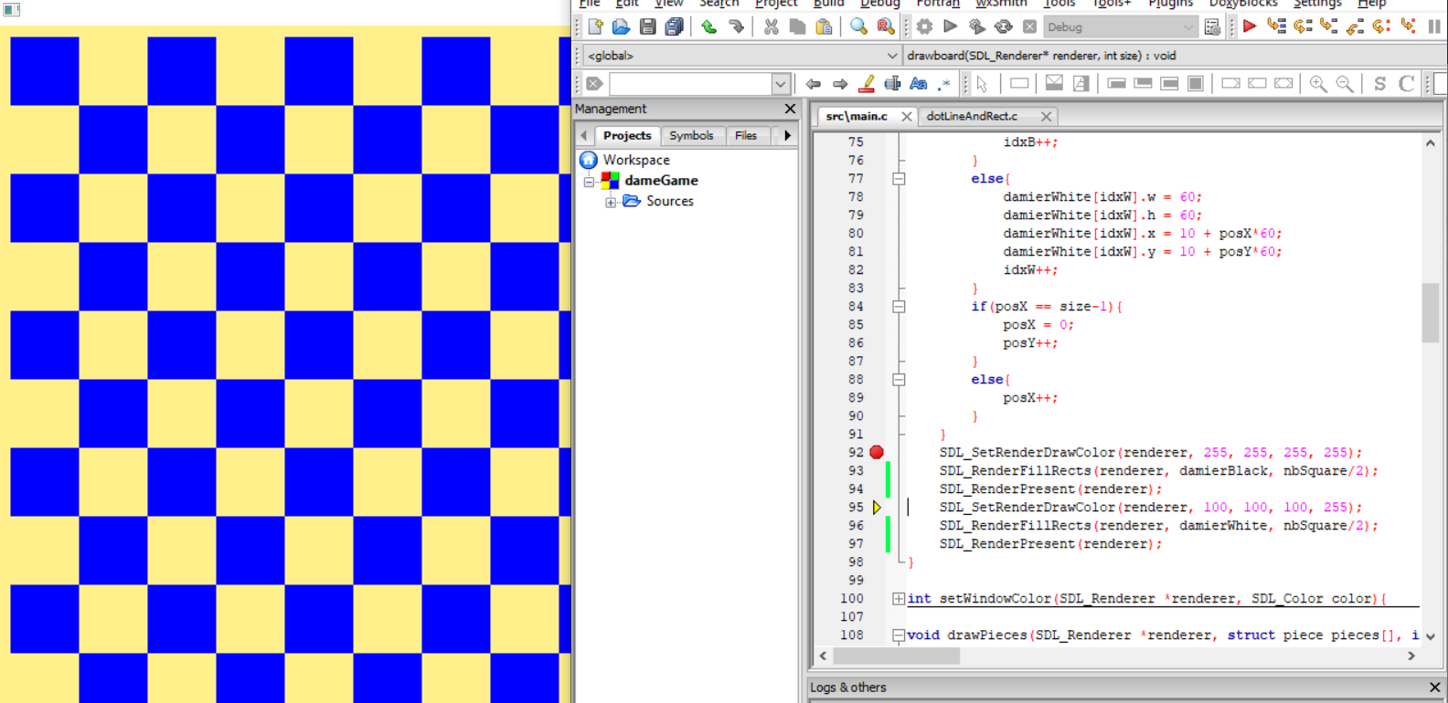Open the Build menu
The height and width of the screenshot is (703, 1448).
click(828, 4)
